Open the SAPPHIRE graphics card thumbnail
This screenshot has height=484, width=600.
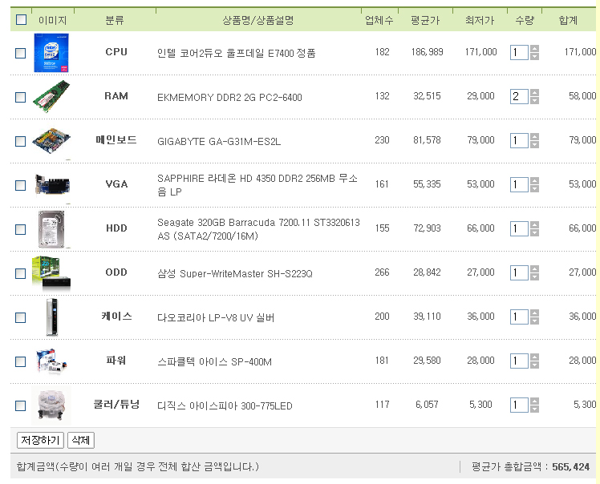(x=52, y=185)
